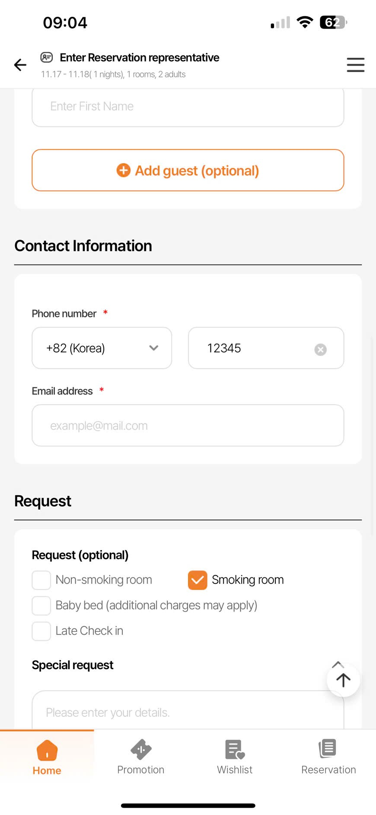Tick the Late Check in checkbox
Image resolution: width=376 pixels, height=815 pixels.
pyautogui.click(x=41, y=631)
